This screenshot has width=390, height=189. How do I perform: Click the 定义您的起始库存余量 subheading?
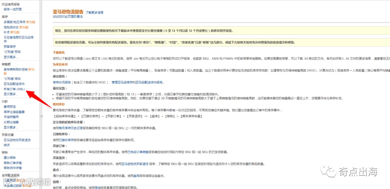tap(69, 122)
